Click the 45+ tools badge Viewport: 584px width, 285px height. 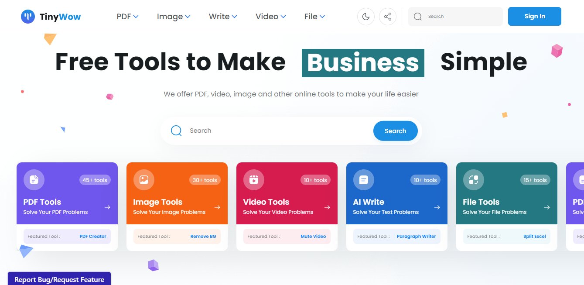[x=95, y=180]
